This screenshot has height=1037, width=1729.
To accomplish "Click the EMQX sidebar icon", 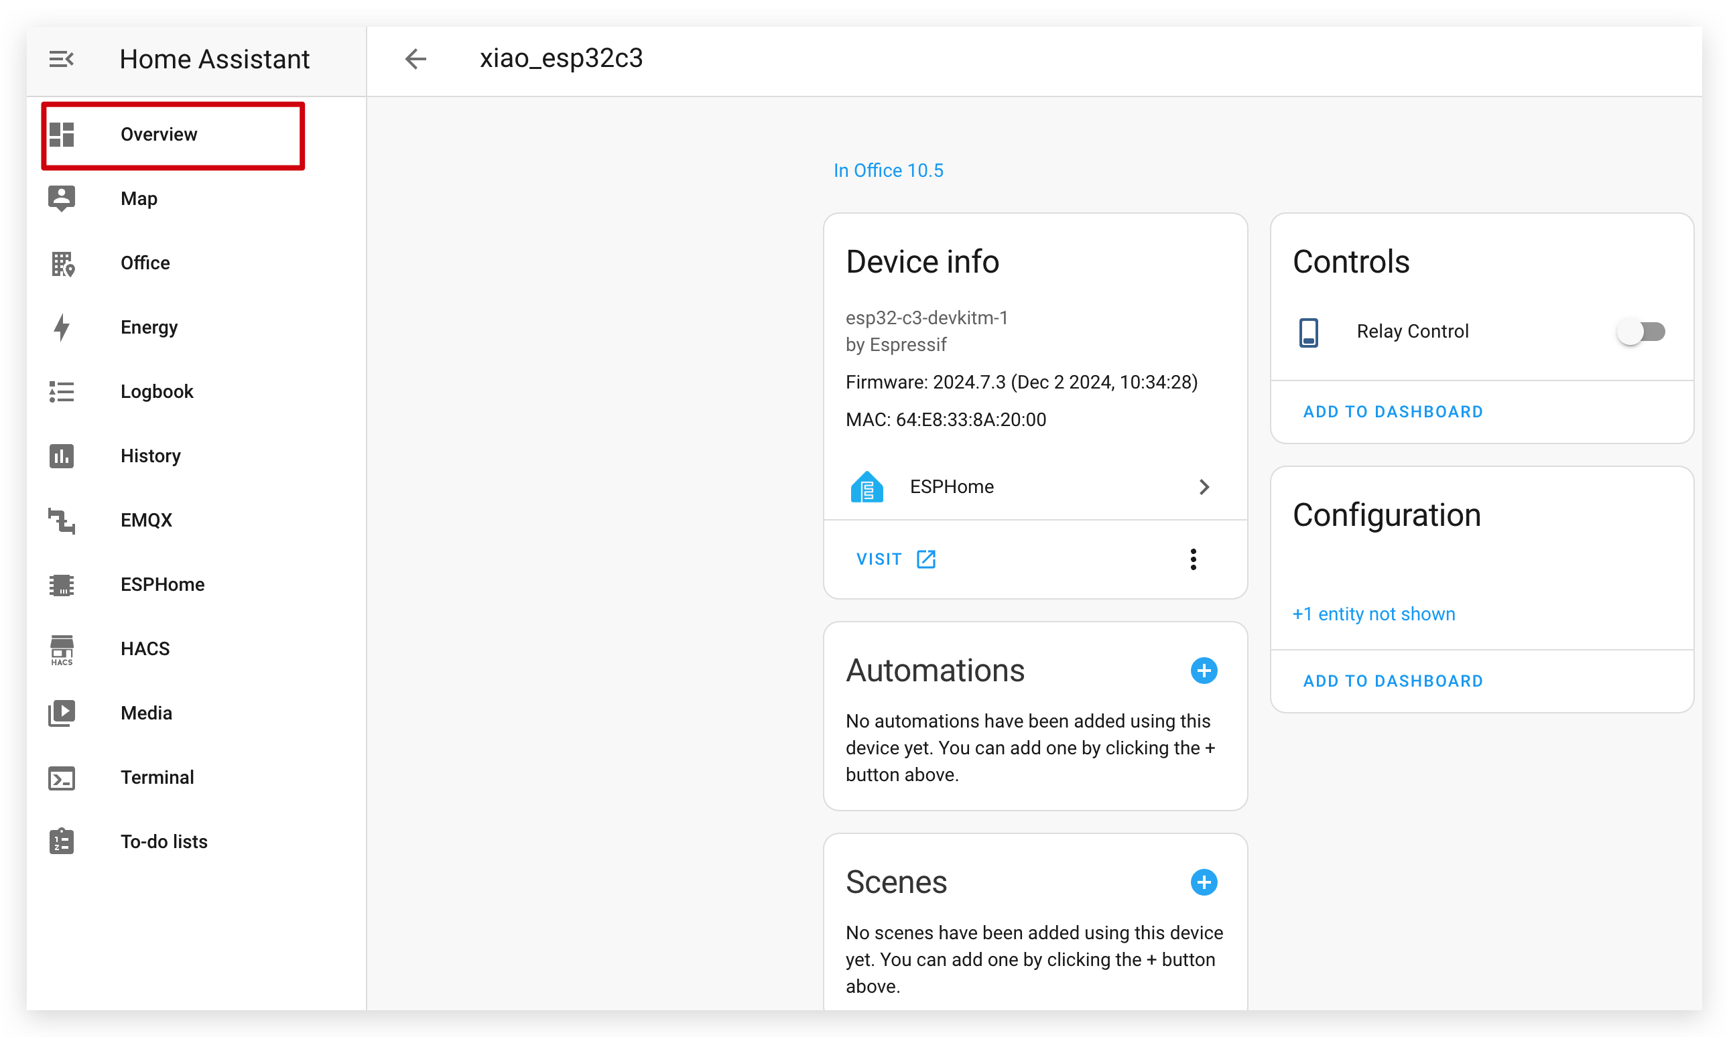I will 62,521.
